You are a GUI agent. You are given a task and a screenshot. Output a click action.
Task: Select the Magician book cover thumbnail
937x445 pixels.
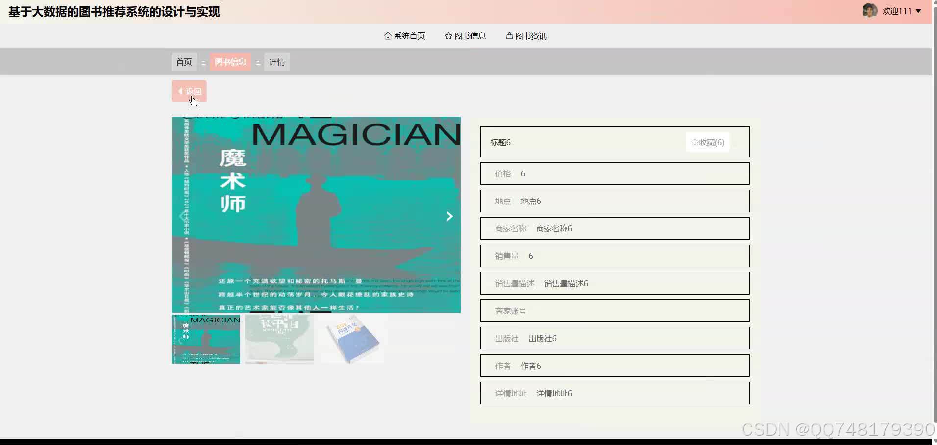[x=206, y=339]
